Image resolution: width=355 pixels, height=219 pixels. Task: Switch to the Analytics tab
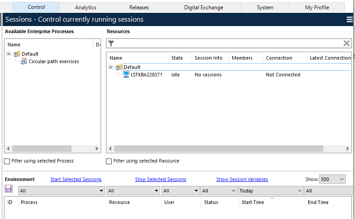tap(86, 8)
